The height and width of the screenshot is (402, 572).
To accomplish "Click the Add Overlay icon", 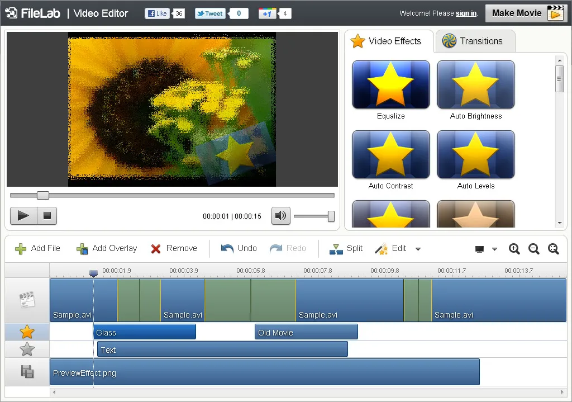I will click(83, 248).
